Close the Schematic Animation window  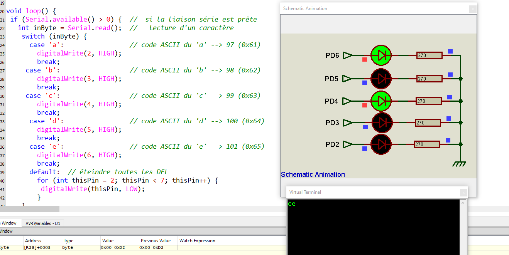(472, 9)
